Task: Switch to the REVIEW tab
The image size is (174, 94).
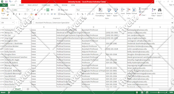Action: [64, 5]
